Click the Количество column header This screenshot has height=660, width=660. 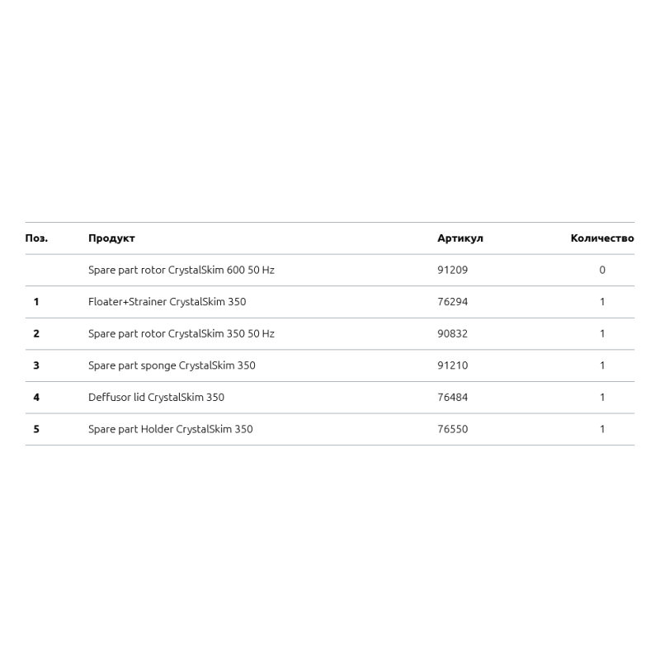pos(601,238)
